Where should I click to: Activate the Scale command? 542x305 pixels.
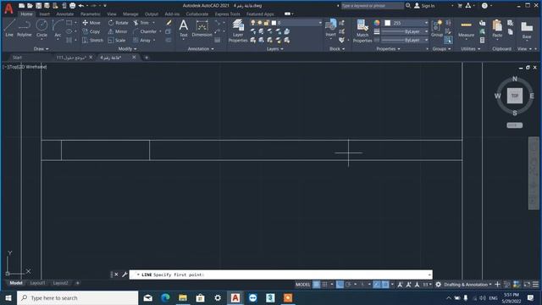tap(117, 40)
